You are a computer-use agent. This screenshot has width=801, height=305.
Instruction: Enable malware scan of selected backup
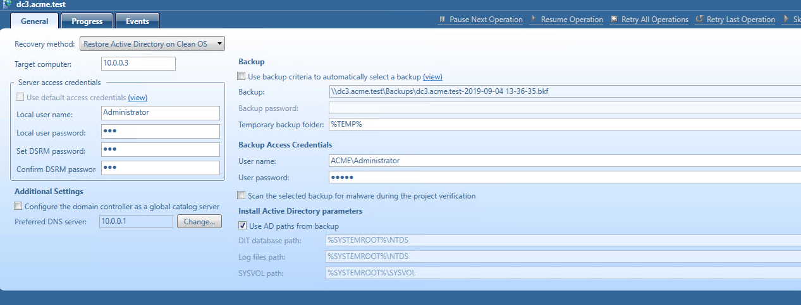point(242,196)
